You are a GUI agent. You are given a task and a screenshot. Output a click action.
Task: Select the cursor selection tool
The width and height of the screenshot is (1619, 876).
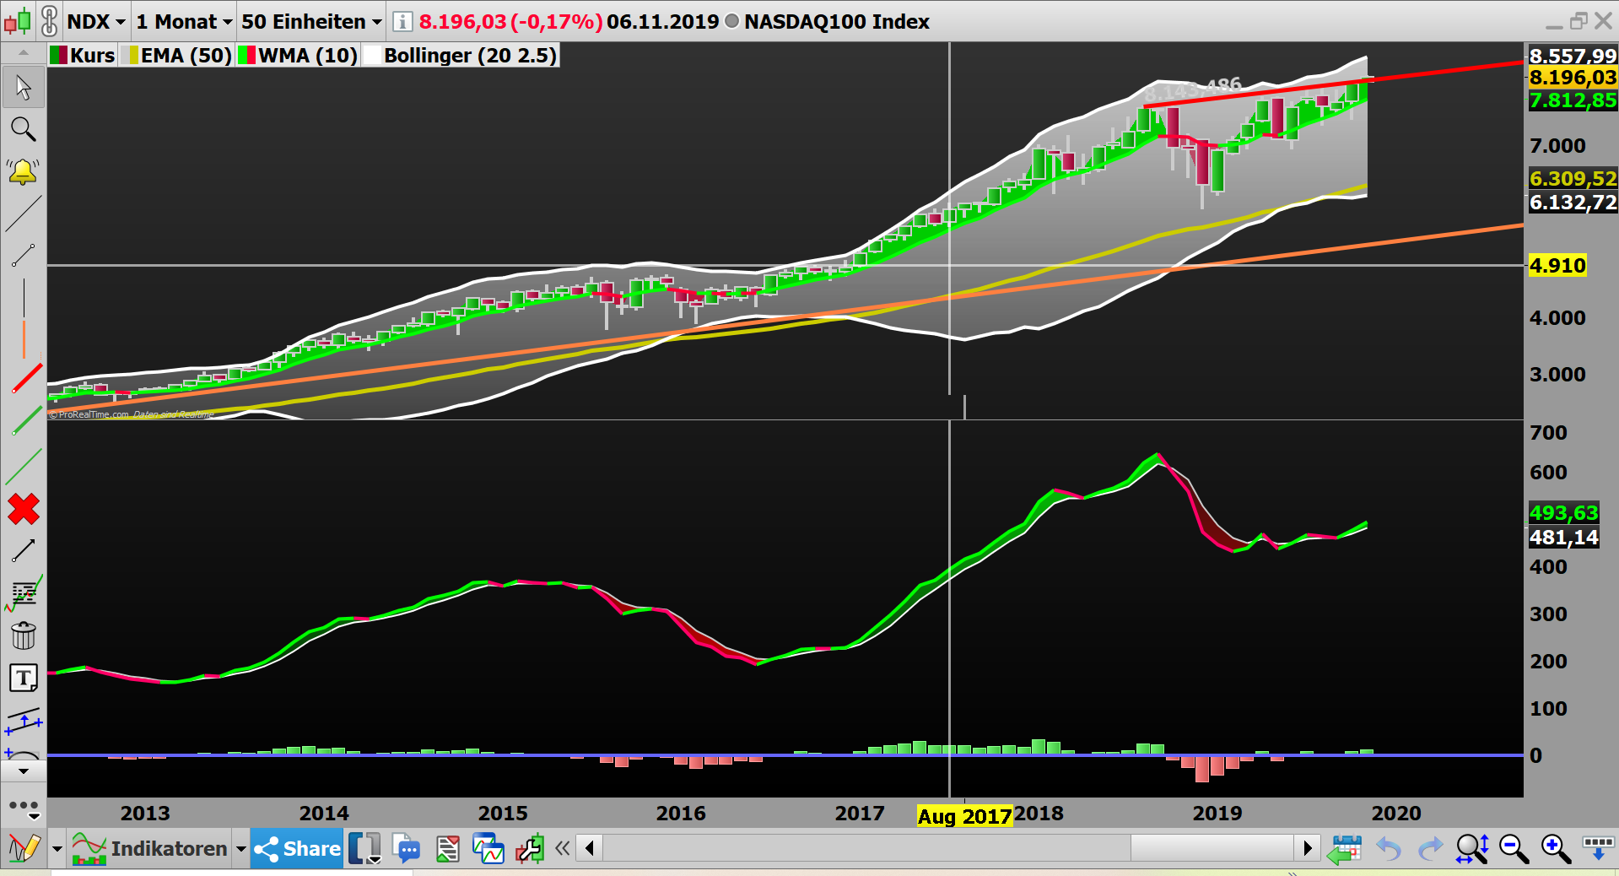[x=23, y=87]
